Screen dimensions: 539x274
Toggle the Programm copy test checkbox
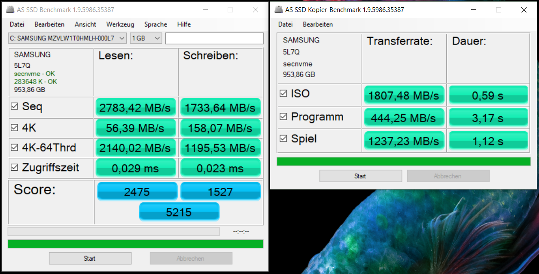point(283,117)
